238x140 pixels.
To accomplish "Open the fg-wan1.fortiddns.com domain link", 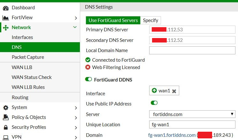I will click(172, 135).
